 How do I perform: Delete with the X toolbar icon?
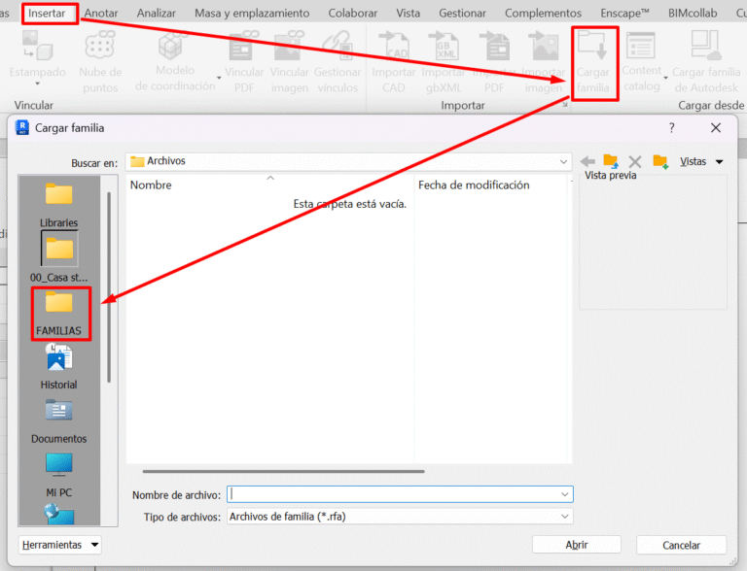point(635,161)
